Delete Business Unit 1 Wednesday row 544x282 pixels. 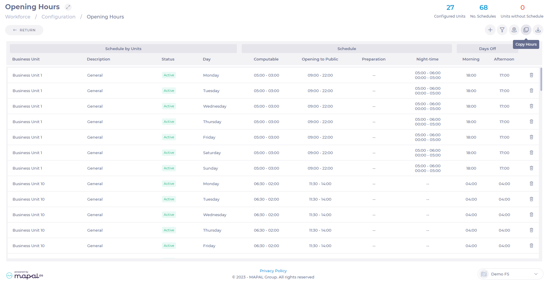[x=531, y=106]
